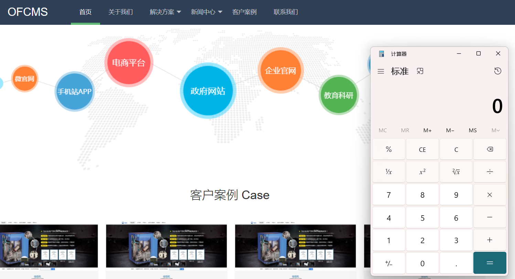
Task: Expand the 新闻中心 dropdown menu
Action: [207, 12]
